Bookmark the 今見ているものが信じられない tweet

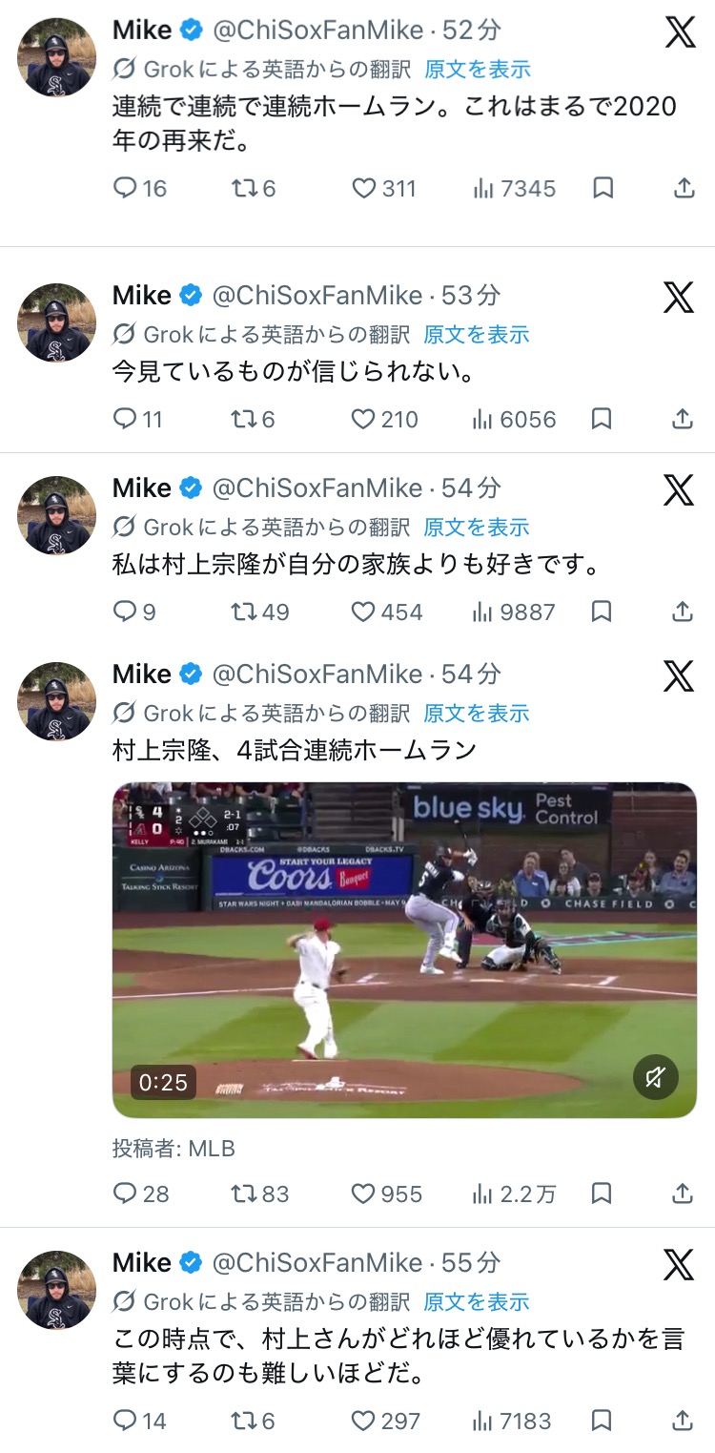click(x=602, y=419)
